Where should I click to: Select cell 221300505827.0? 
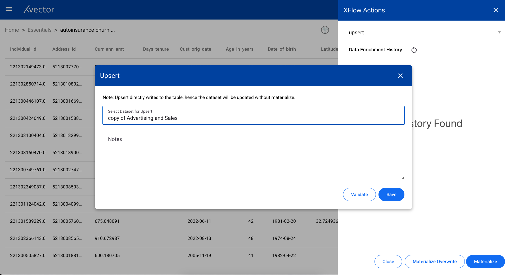[x=28, y=255]
